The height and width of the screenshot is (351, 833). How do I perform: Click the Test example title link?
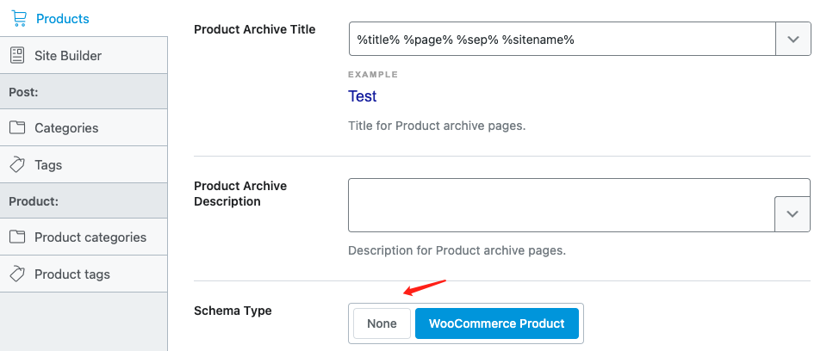pyautogui.click(x=363, y=96)
